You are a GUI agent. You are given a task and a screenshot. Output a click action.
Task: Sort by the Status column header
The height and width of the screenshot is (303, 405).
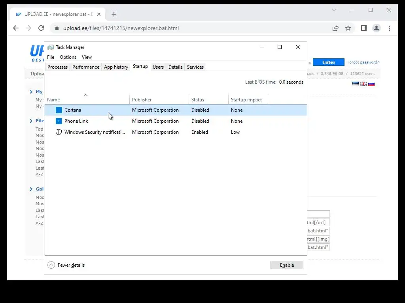208,100
